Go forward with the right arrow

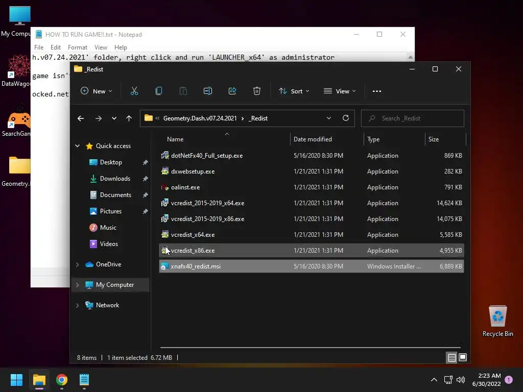click(x=99, y=118)
